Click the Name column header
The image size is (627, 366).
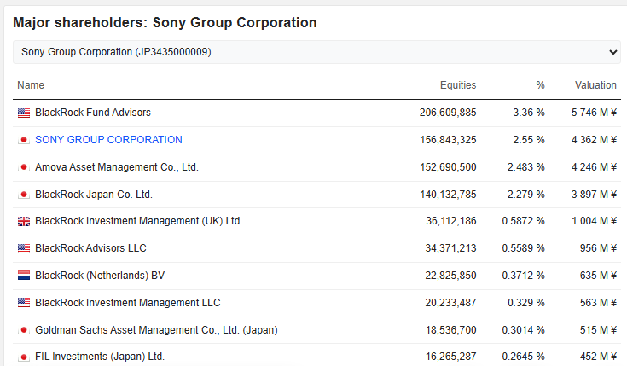coord(31,85)
